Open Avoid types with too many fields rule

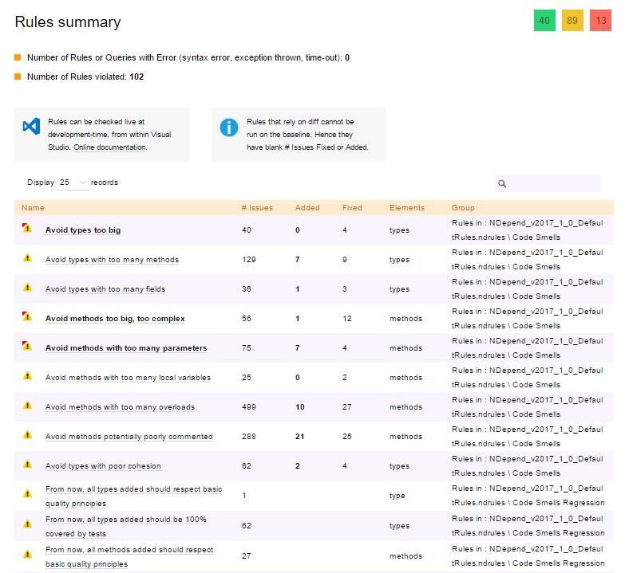tap(105, 289)
